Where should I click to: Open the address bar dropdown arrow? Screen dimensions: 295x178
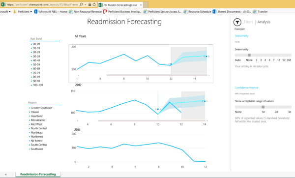(86, 4)
